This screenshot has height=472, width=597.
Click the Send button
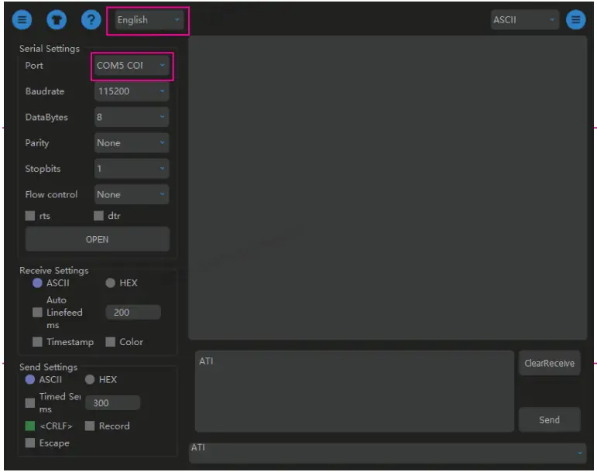pos(550,420)
